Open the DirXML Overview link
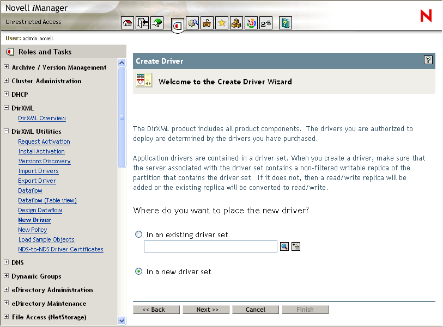Viewport: 443px width, 327px height. [42, 118]
